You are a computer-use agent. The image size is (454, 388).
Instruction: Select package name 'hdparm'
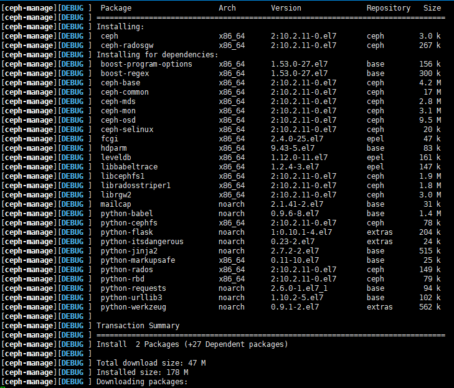coord(114,148)
